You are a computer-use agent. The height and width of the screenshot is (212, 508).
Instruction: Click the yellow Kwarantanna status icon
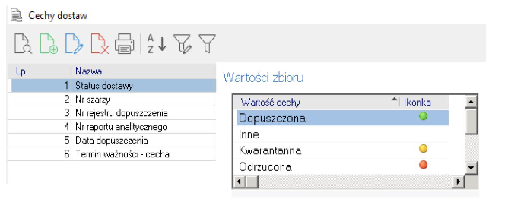pos(423,149)
